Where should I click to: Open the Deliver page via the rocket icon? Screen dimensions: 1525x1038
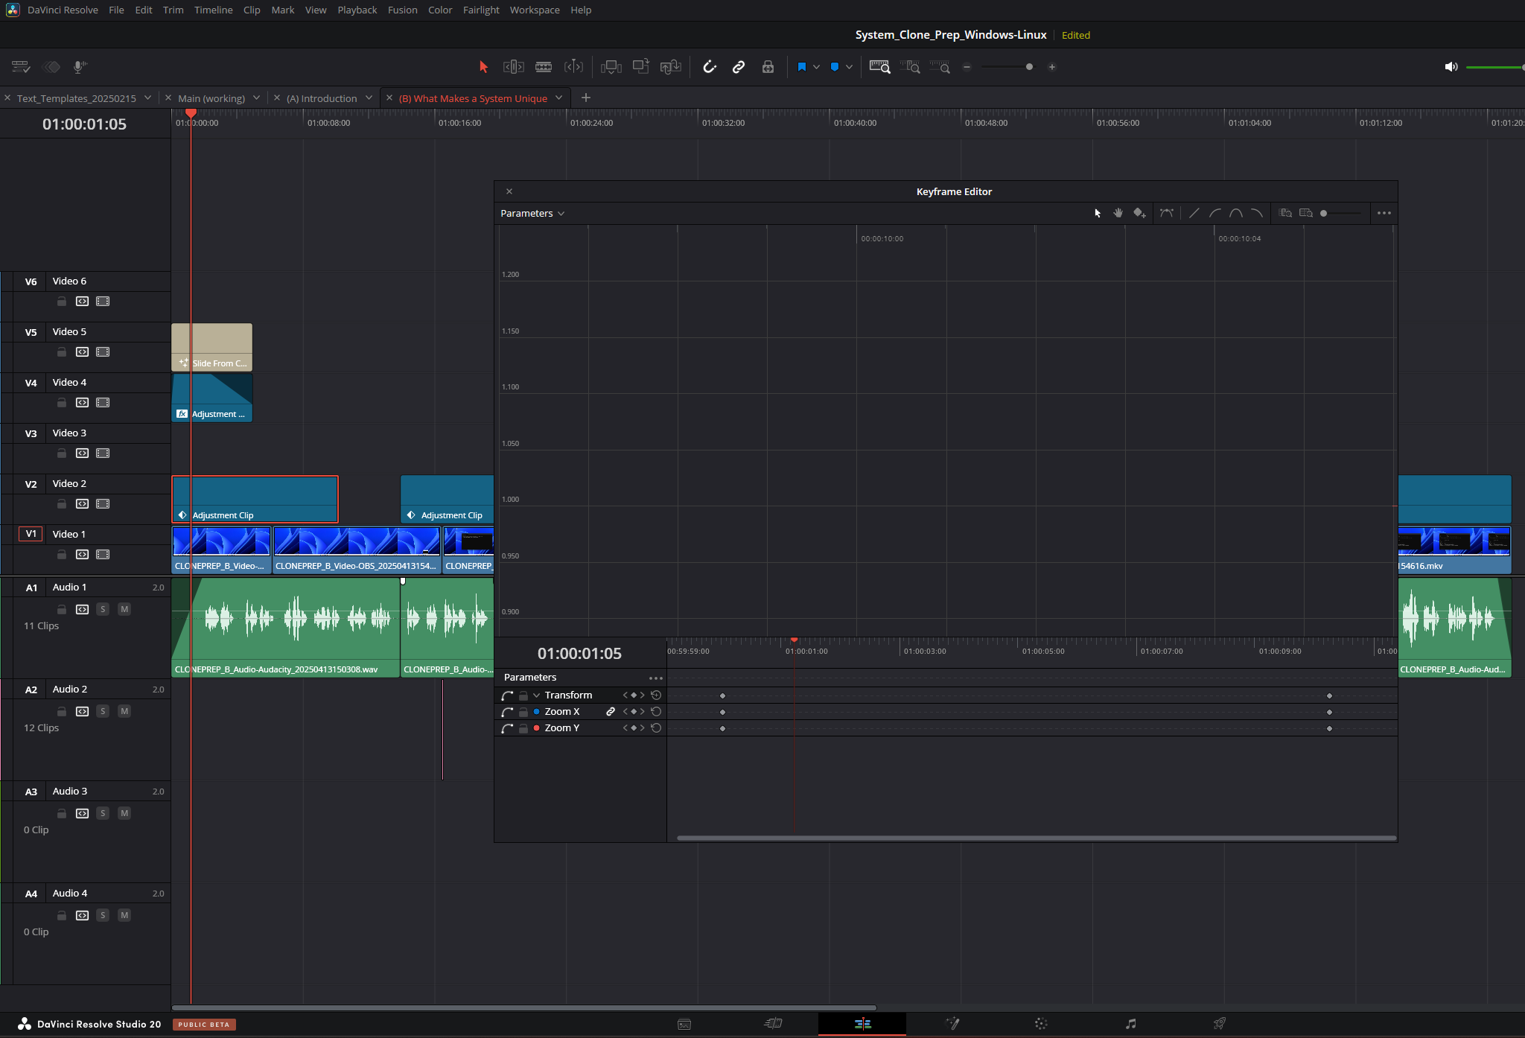[1220, 1024]
